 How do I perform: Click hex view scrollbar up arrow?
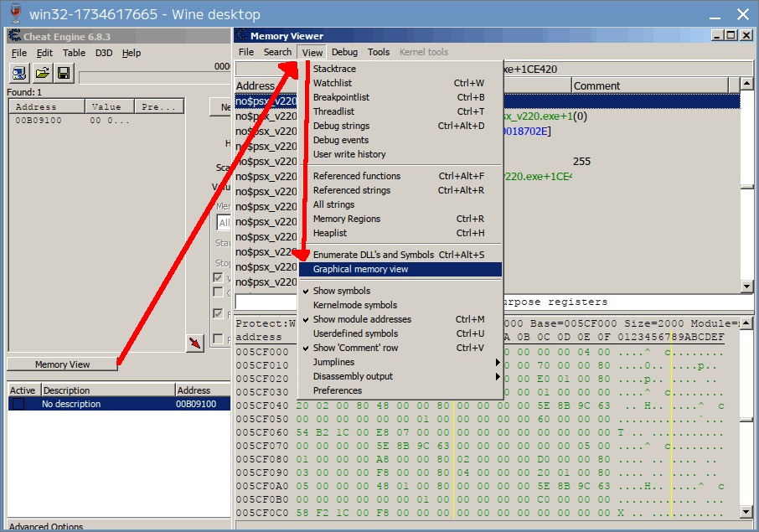pos(747,323)
